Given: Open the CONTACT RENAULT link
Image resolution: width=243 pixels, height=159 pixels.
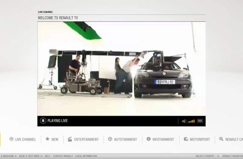Looking at the screenshot, I should click(x=63, y=156).
